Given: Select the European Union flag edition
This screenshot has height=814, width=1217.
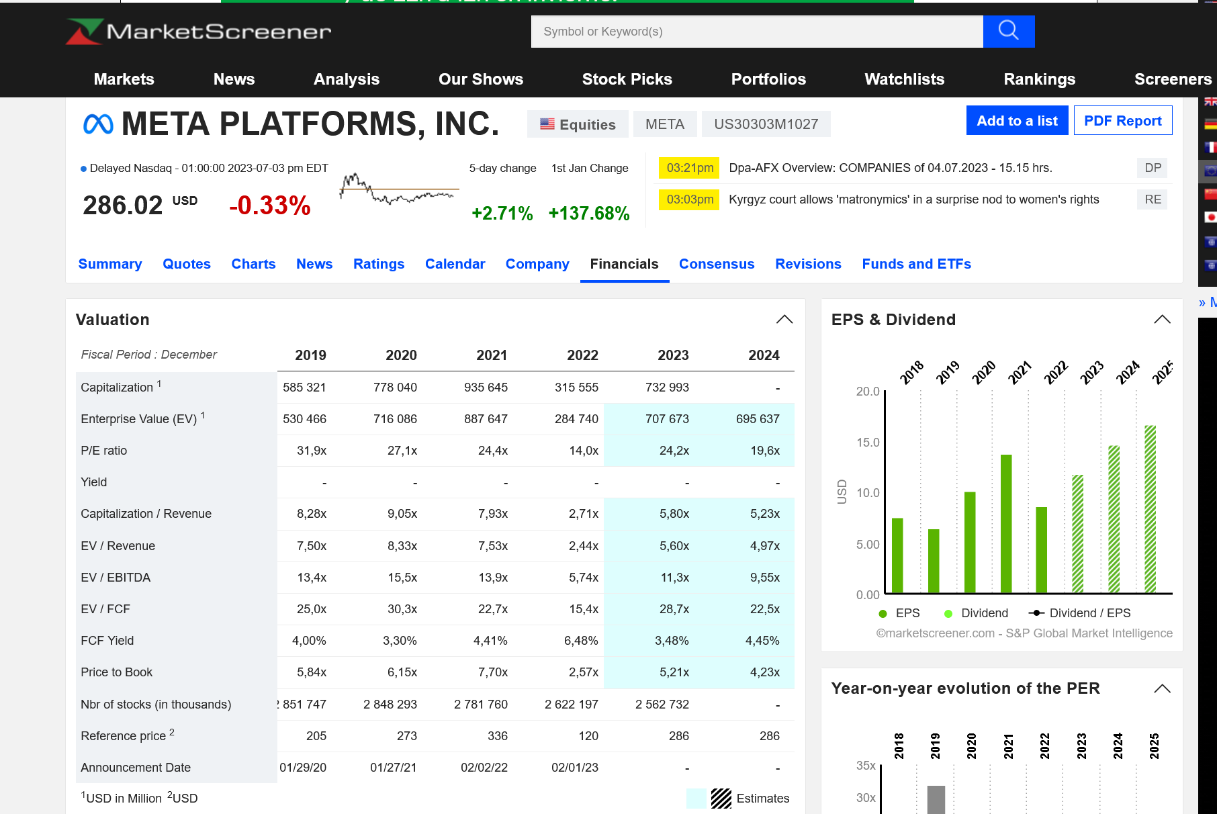Looking at the screenshot, I should pyautogui.click(x=1210, y=171).
